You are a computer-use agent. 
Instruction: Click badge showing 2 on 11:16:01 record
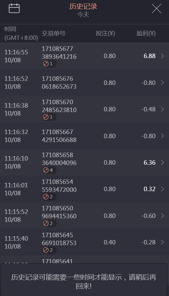pyautogui.click(x=49, y=197)
